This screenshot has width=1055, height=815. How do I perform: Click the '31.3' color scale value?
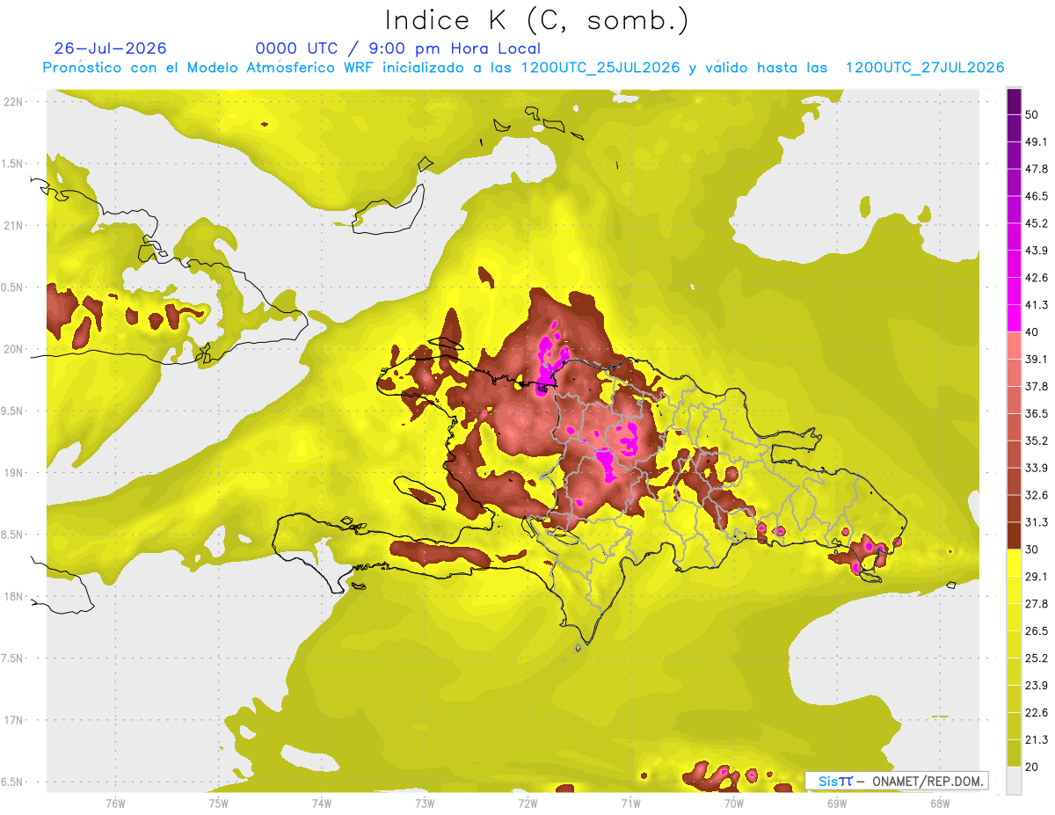pyautogui.click(x=1037, y=522)
